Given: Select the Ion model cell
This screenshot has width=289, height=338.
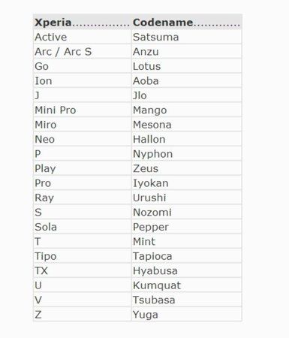Looking at the screenshot, I should point(83,81).
